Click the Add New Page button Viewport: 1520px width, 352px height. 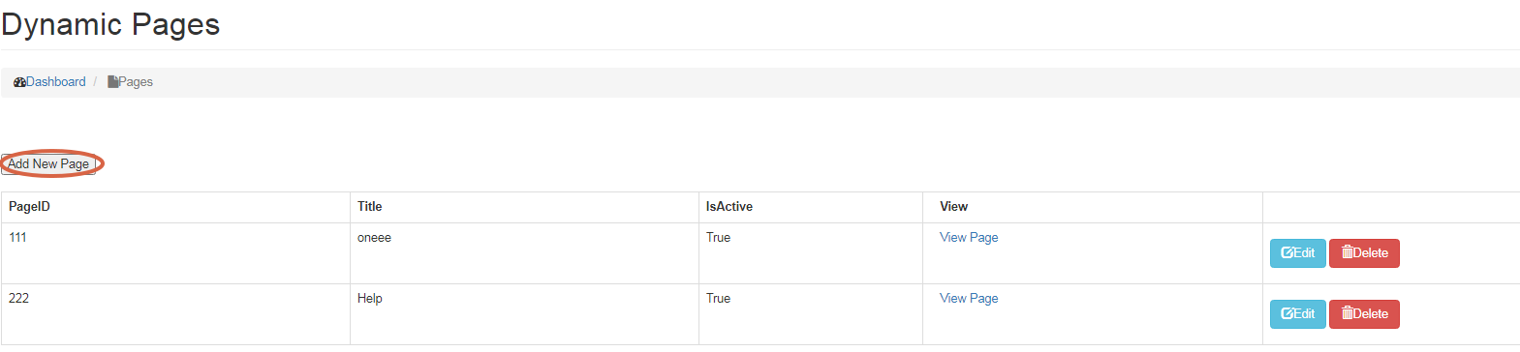tap(48, 163)
